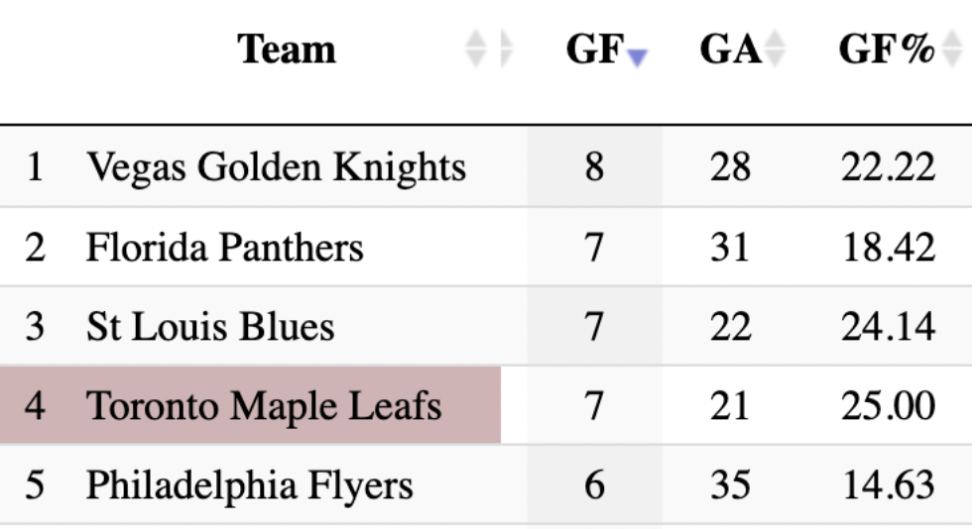Select the Vegas Golden Knights team name
The height and width of the screenshot is (529, 976).
pos(276,167)
